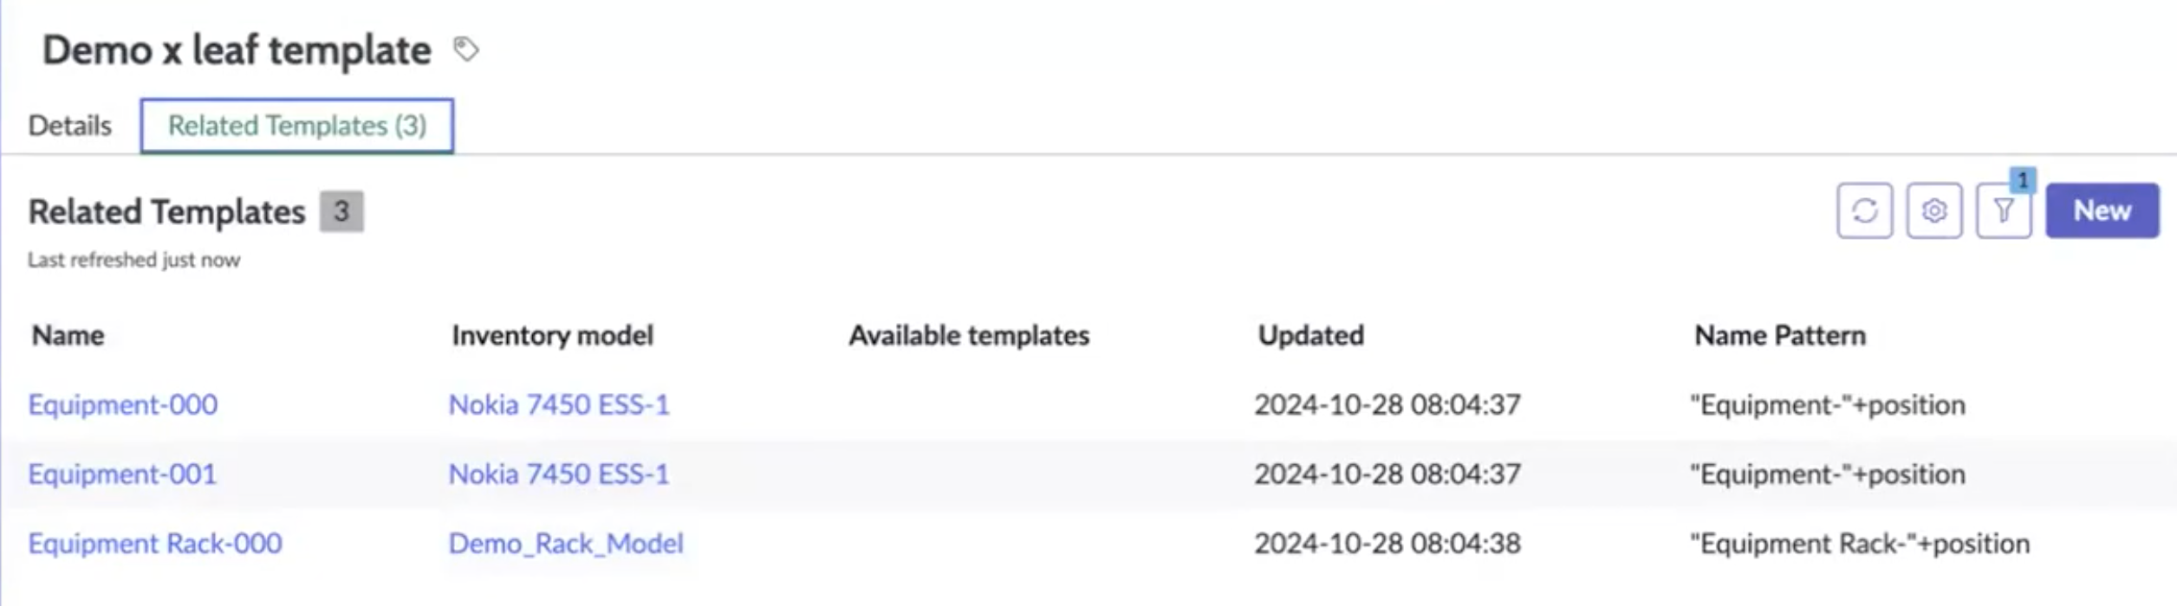Click the Name Pattern column header
2177x606 pixels.
[x=1780, y=335]
